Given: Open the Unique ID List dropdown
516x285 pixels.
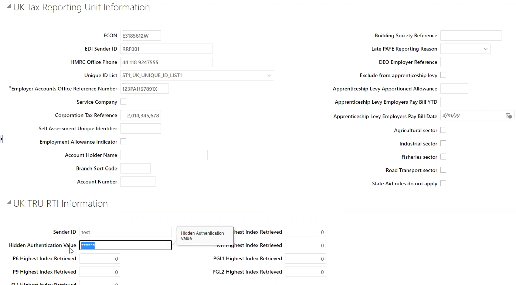Looking at the screenshot, I should [x=269, y=76].
